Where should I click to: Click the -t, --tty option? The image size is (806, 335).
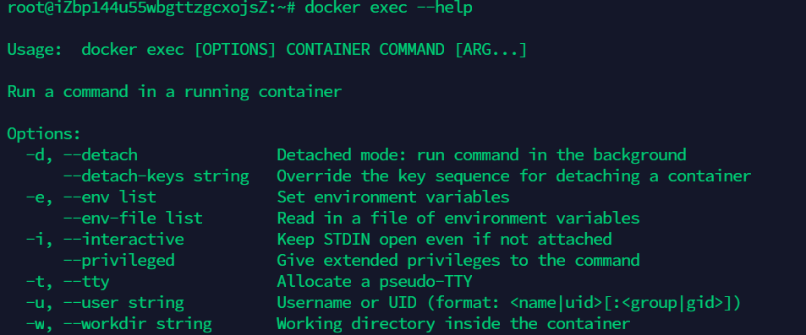(x=68, y=282)
